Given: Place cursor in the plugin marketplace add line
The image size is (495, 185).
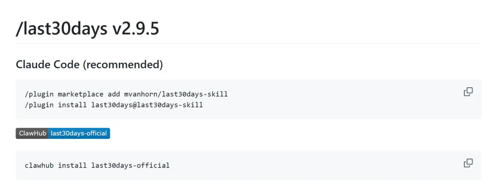Looking at the screenshot, I should tap(126, 94).
